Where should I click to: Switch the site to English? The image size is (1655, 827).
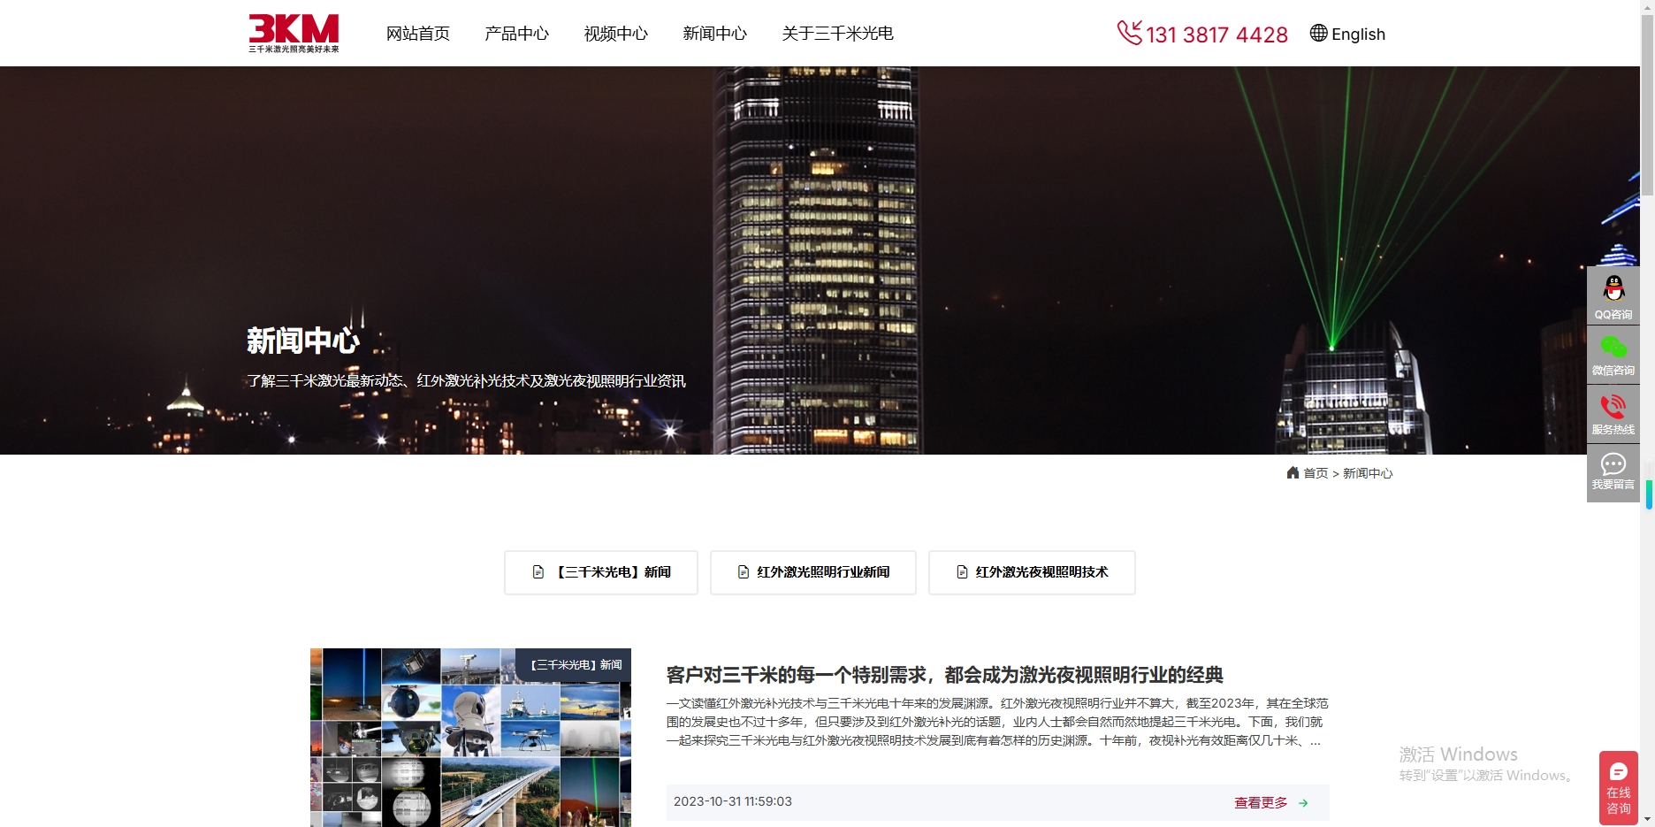point(1359,34)
